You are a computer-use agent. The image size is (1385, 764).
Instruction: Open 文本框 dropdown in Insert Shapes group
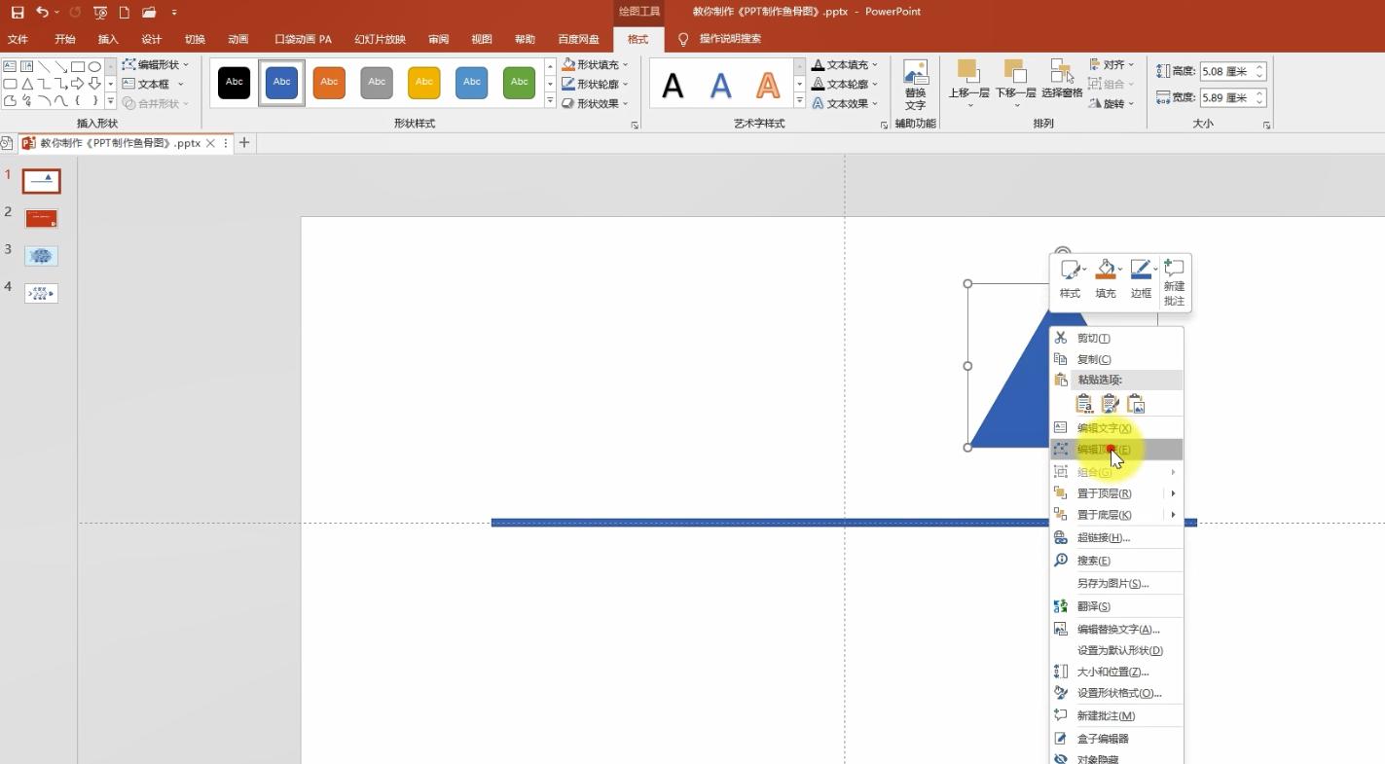pyautogui.click(x=153, y=84)
